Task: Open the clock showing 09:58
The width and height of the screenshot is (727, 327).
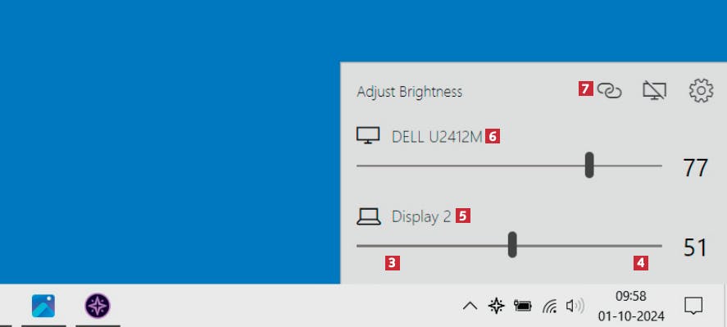Action: 631,307
